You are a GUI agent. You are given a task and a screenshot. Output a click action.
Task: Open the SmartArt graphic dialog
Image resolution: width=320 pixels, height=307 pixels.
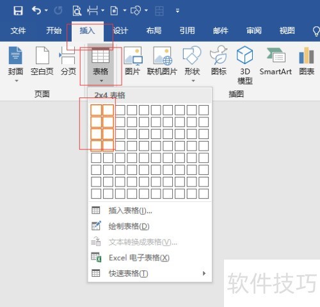[275, 61]
